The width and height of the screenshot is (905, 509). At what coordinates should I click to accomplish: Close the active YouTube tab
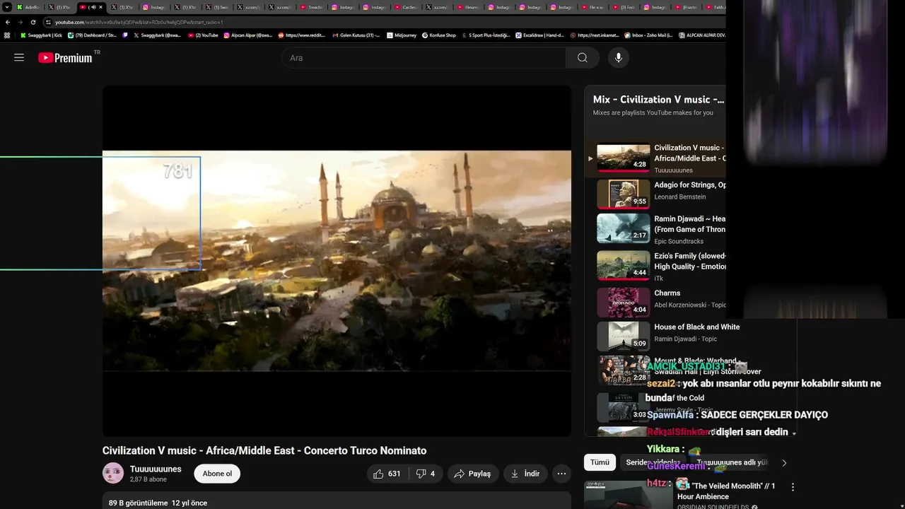(x=101, y=7)
